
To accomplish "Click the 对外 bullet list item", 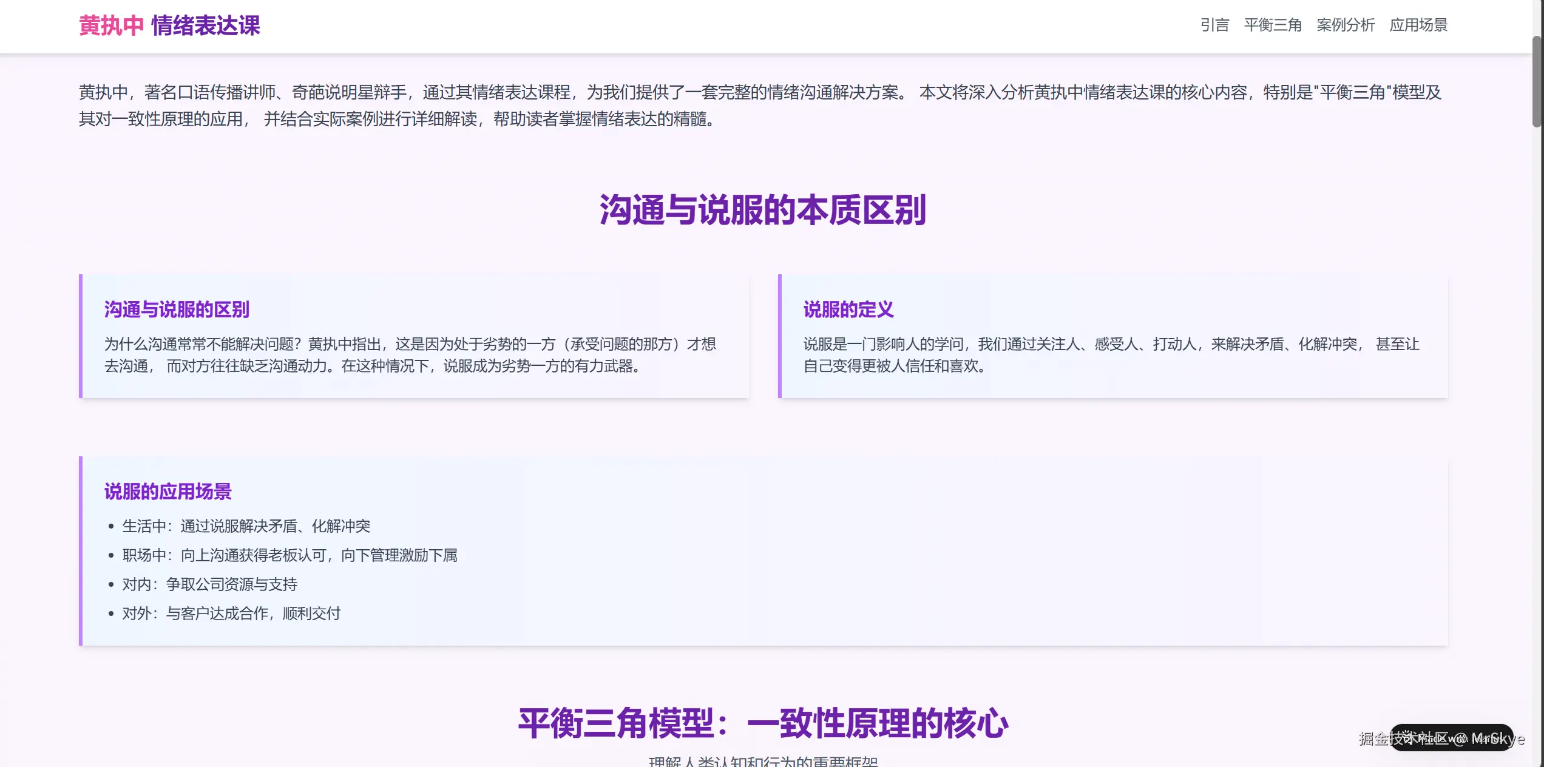I will [232, 613].
